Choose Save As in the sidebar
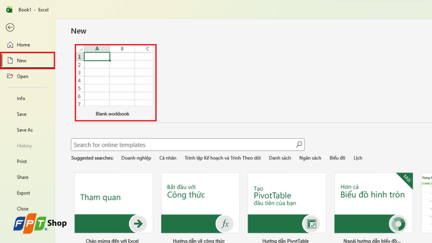This screenshot has height=243, width=432. (x=24, y=130)
